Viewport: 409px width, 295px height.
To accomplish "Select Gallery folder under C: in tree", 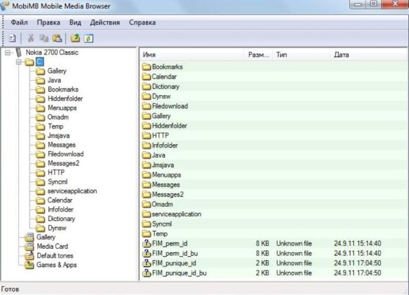I will pyautogui.click(x=57, y=71).
